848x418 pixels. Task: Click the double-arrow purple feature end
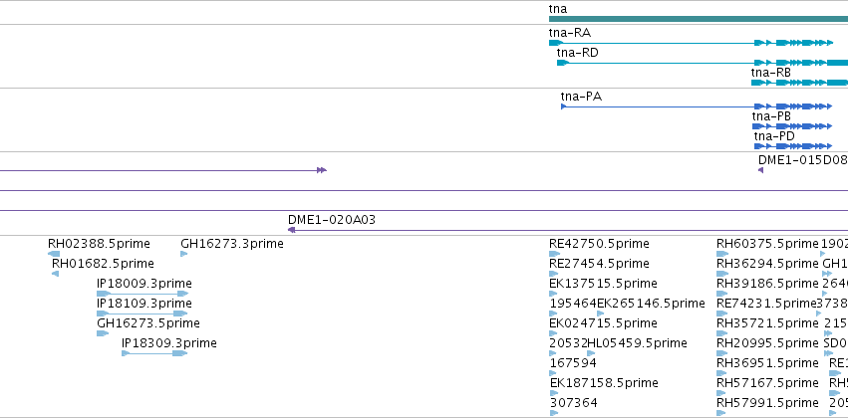(322, 170)
